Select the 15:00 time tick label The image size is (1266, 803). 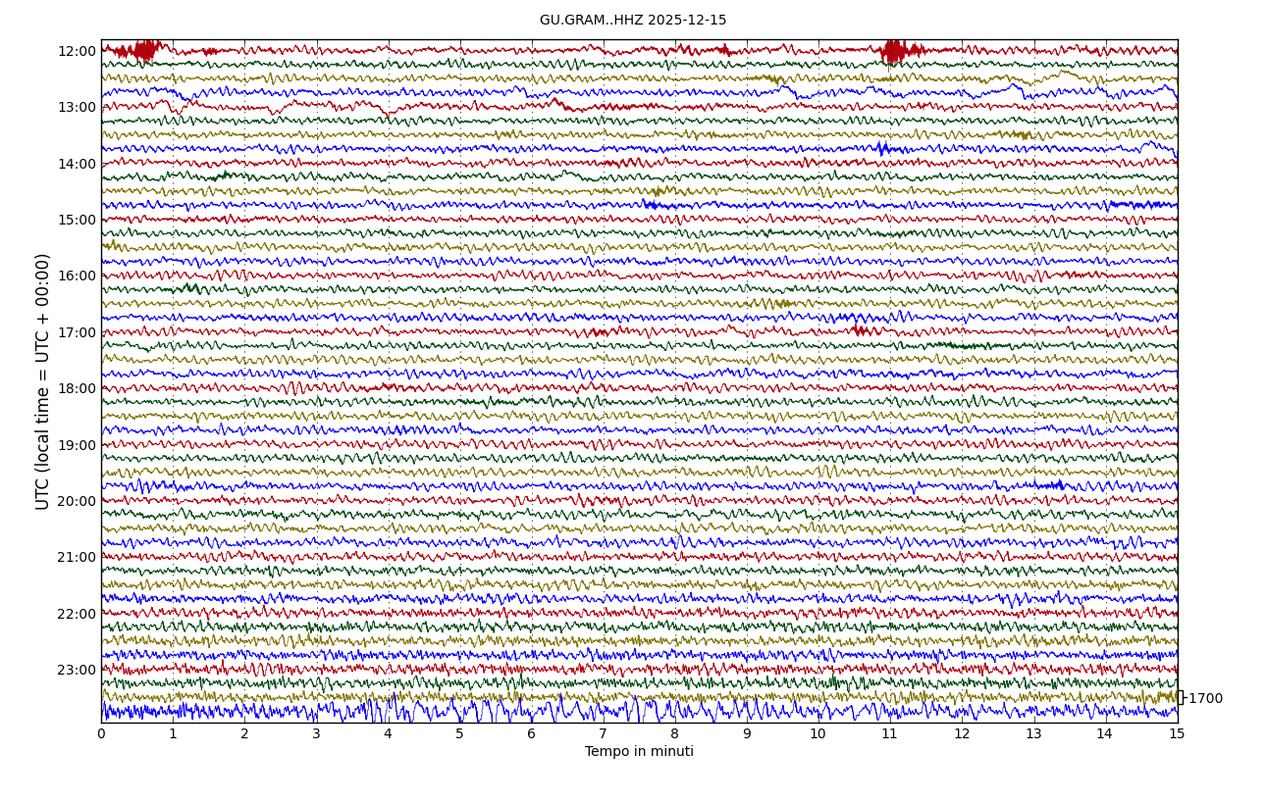click(77, 220)
